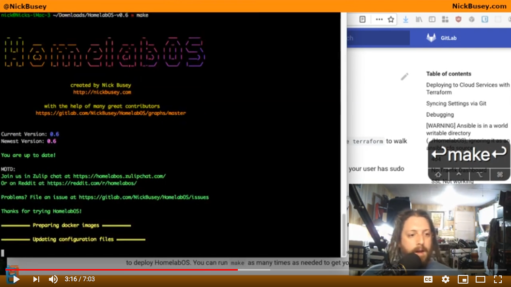Open the video settings gear

pos(446,279)
